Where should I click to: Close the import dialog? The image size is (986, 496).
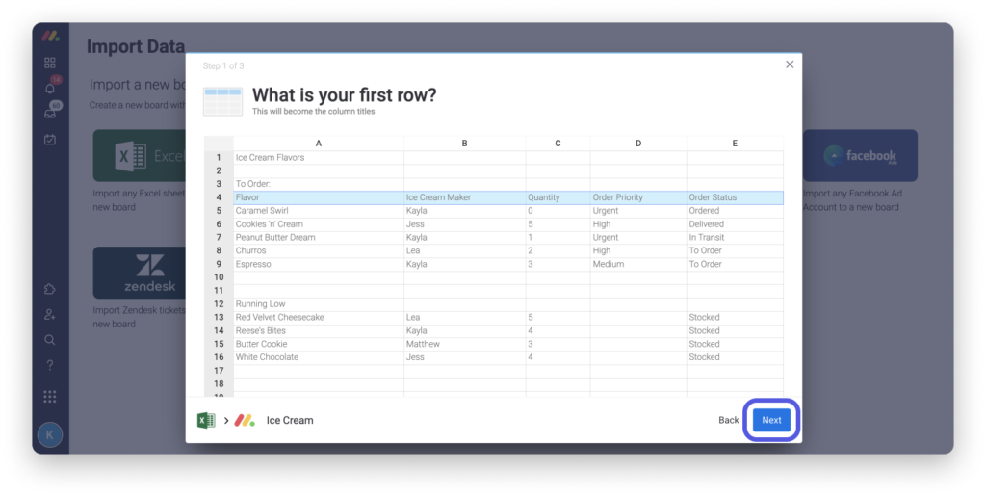(790, 65)
